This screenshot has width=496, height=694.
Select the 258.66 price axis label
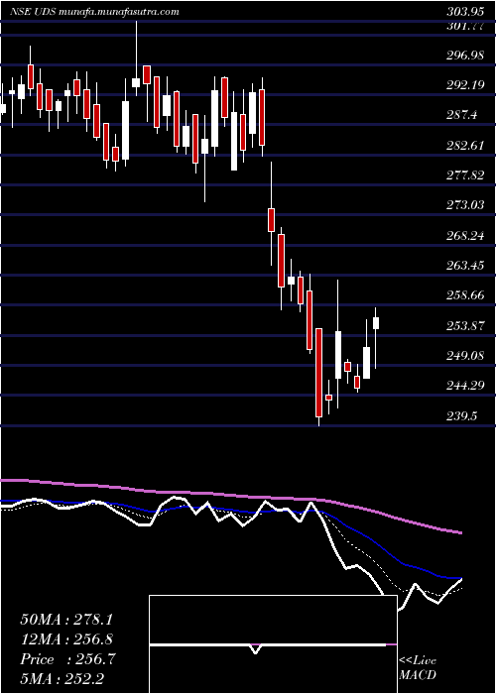[466, 295]
